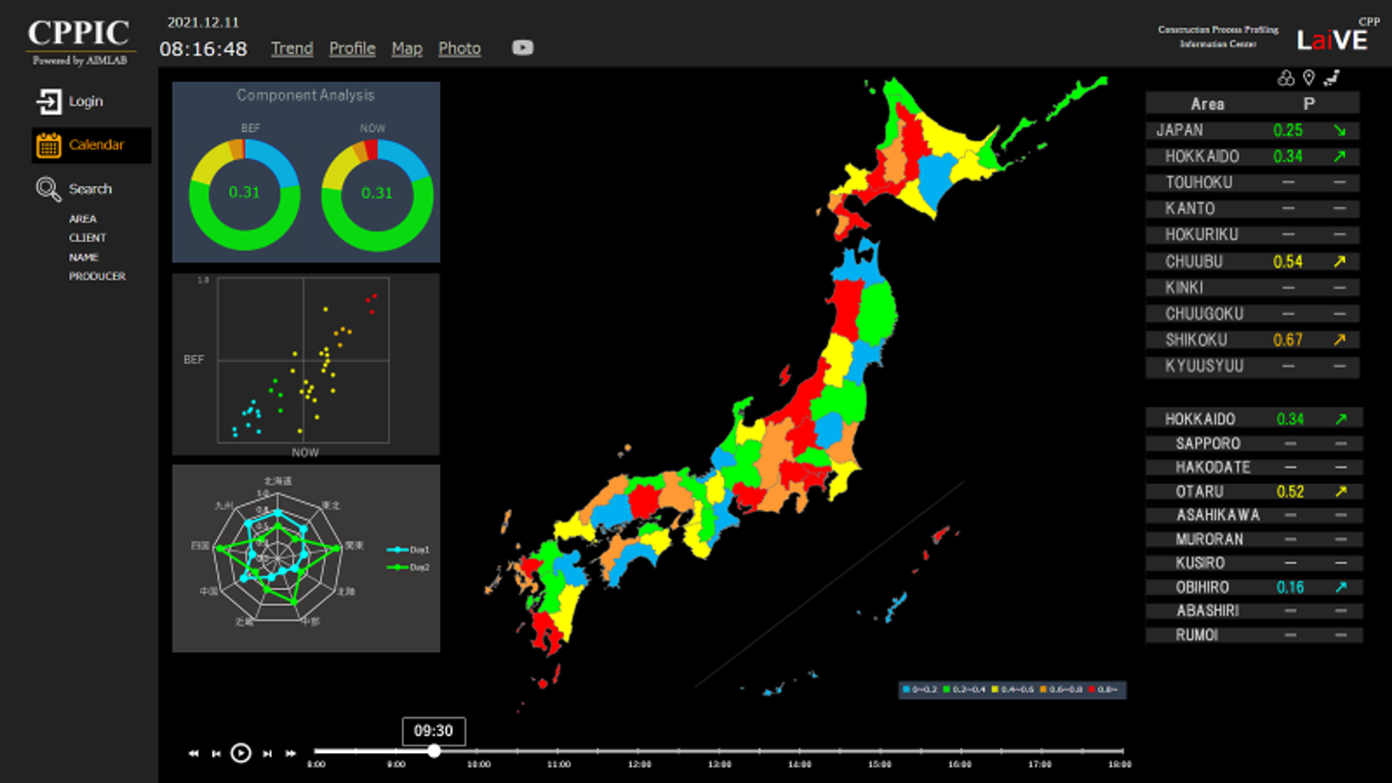This screenshot has width=1392, height=783.
Task: Skip to previous step on timeline
Action: click(x=216, y=753)
